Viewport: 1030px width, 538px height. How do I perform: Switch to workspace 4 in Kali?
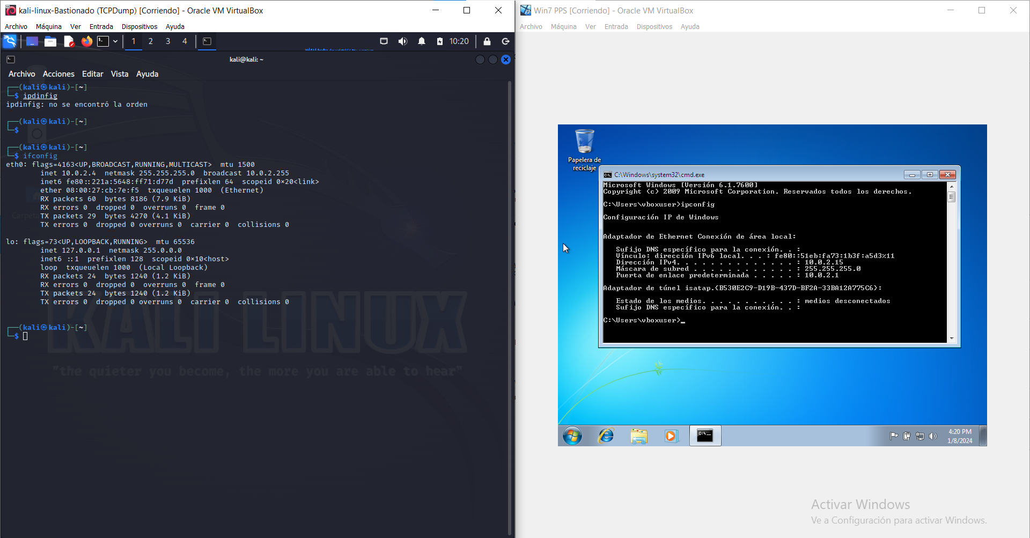[x=185, y=41]
